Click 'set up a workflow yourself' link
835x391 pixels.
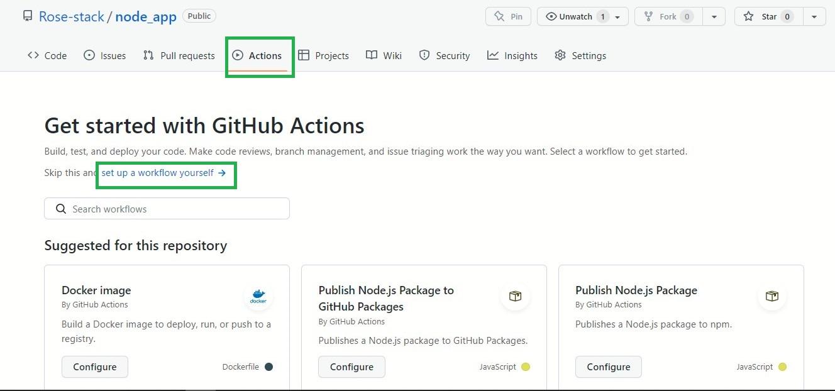point(163,173)
